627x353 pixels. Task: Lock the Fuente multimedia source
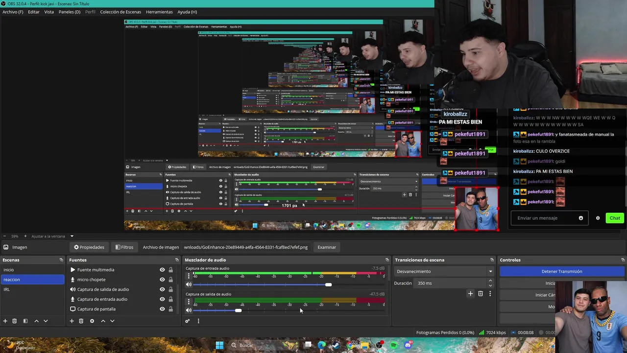tap(170, 270)
